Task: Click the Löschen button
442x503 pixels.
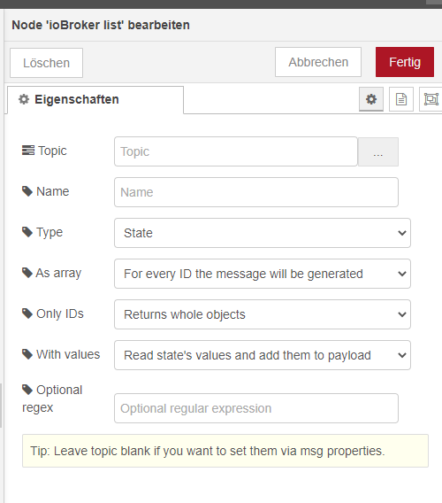Action: (47, 63)
